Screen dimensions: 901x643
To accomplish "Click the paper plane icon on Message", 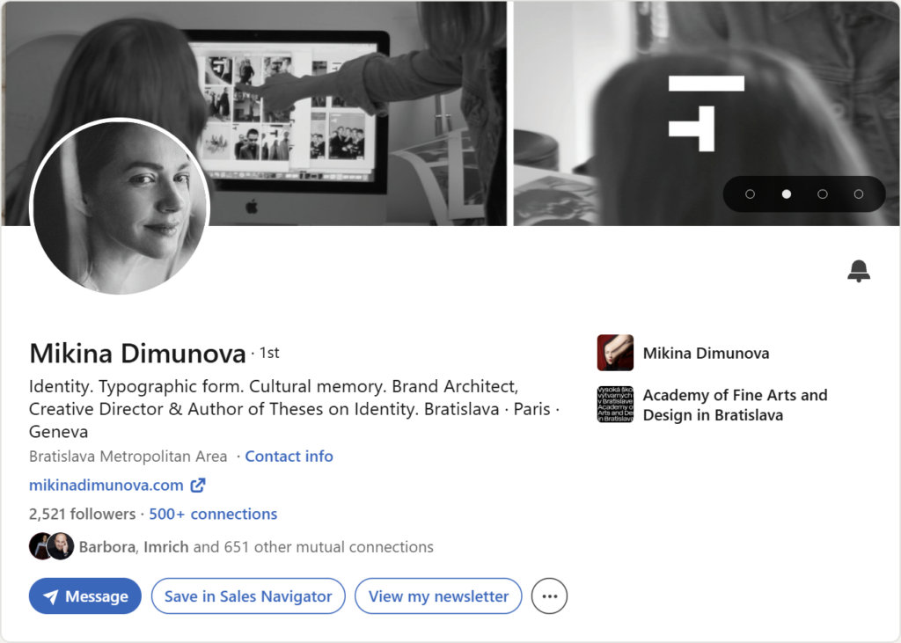I will (x=50, y=596).
